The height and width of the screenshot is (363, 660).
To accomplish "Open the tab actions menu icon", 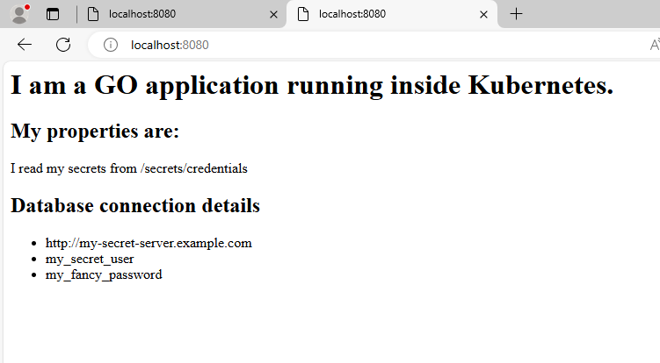I will (53, 14).
